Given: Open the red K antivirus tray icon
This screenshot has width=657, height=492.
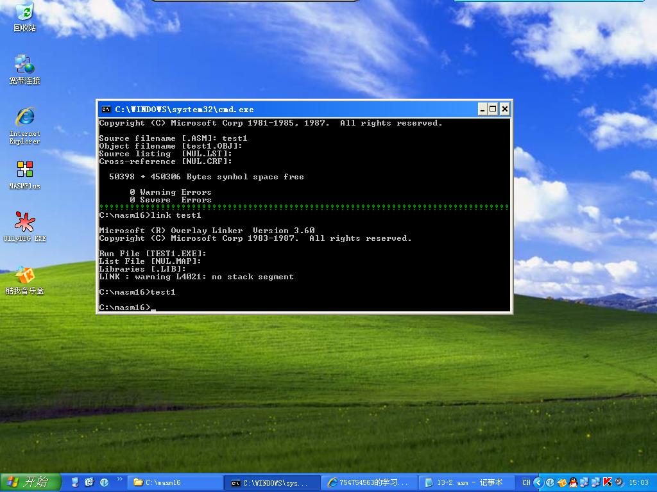Looking at the screenshot, I should tap(607, 482).
